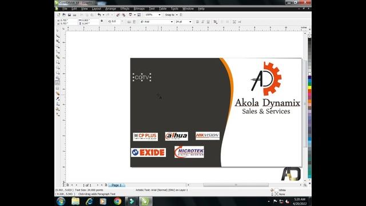Pick the yellow swatch in color palette
366x206 pixels.
[x=309, y=88]
